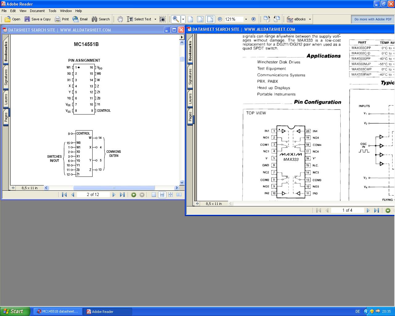Set view to Fit Page
Screen dimensions: 395x316
(x=200, y=19)
